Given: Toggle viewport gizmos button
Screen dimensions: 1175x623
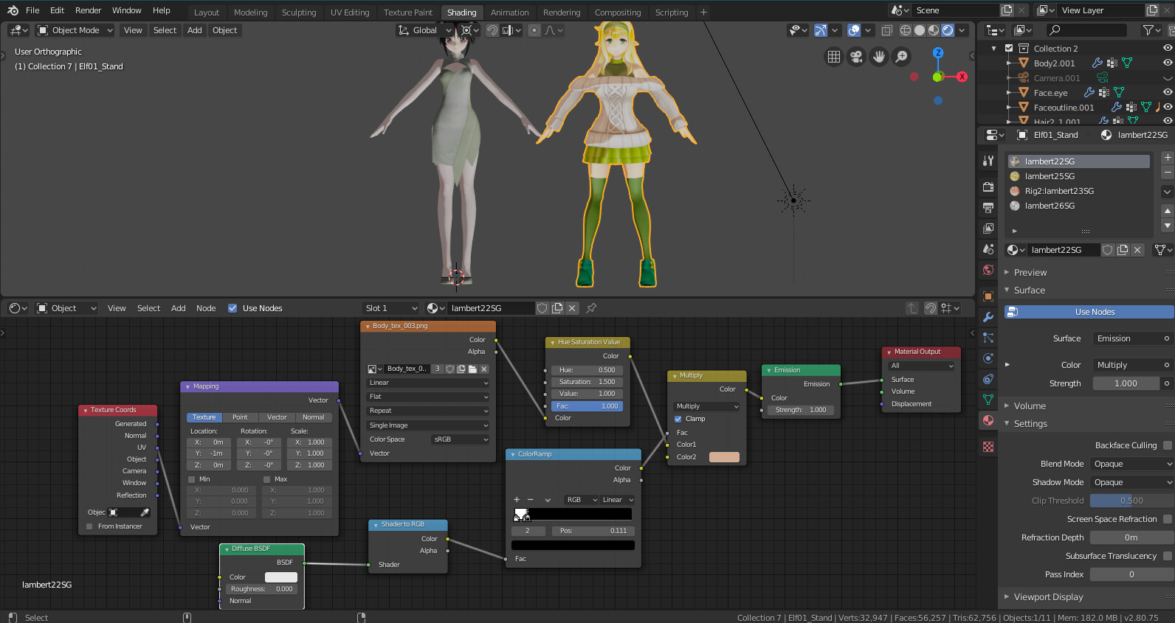Looking at the screenshot, I should coord(821,30).
